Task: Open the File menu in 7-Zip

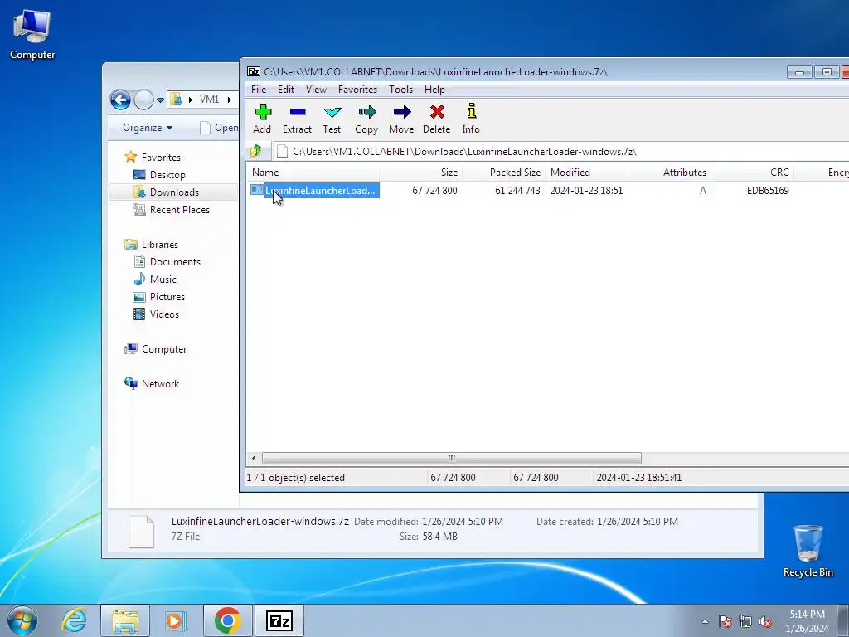Action: (x=259, y=90)
